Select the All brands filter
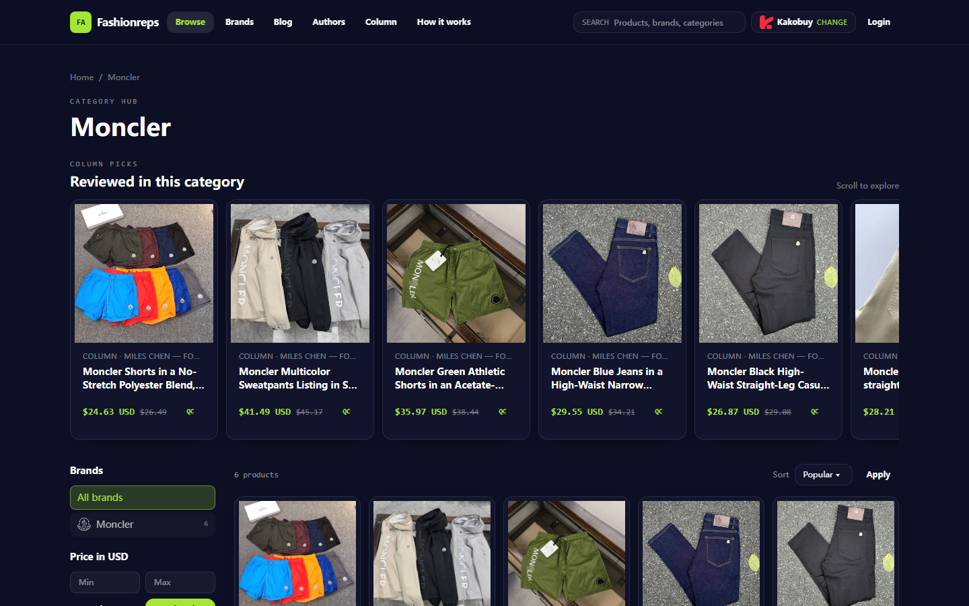 pyautogui.click(x=143, y=498)
